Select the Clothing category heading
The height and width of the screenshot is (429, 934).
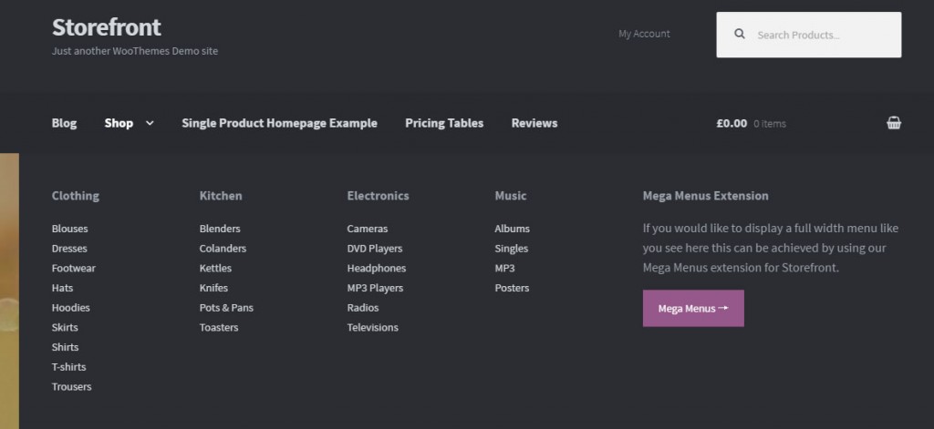[x=76, y=196]
